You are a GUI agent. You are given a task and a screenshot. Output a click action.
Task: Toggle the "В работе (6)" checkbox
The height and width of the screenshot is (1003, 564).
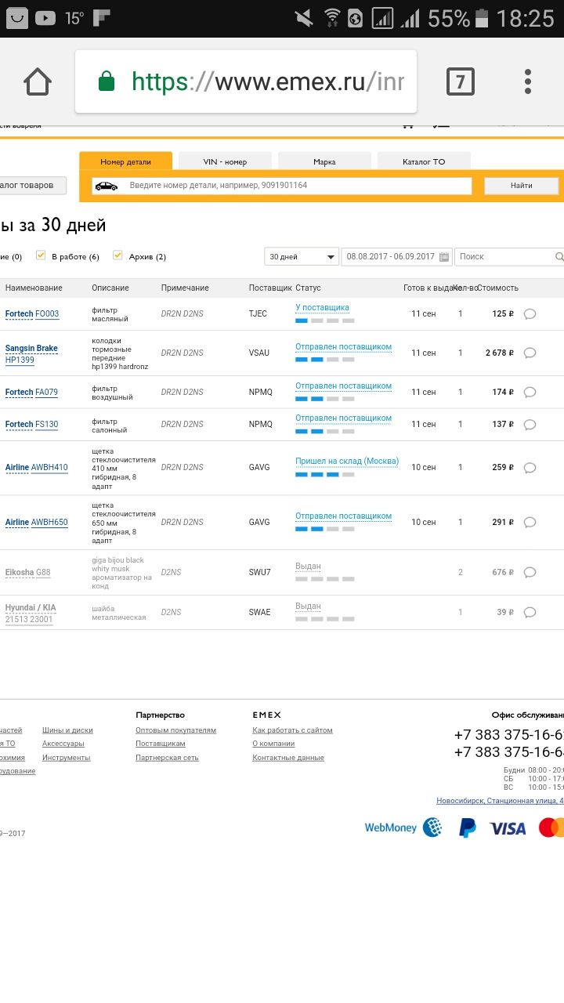tap(41, 255)
